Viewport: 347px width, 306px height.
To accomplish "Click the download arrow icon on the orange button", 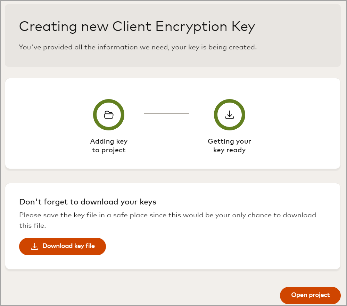I will pos(34,247).
